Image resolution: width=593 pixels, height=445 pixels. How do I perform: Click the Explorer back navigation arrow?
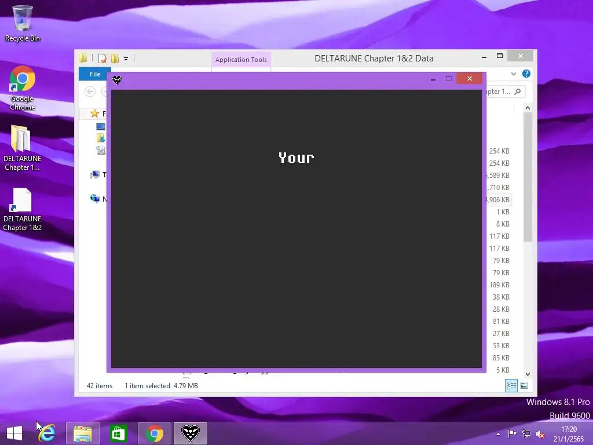pos(90,92)
